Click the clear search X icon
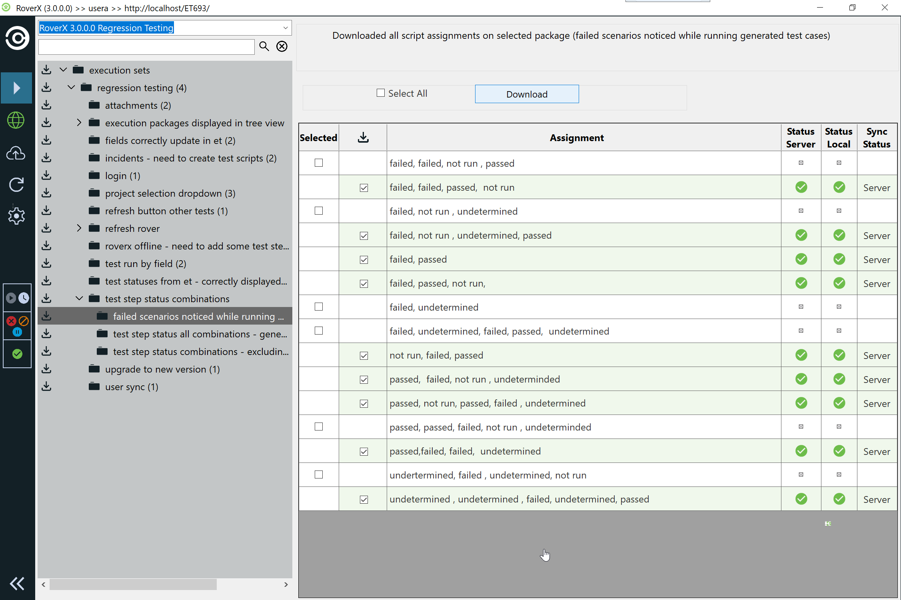This screenshot has height=600, width=901. [282, 46]
